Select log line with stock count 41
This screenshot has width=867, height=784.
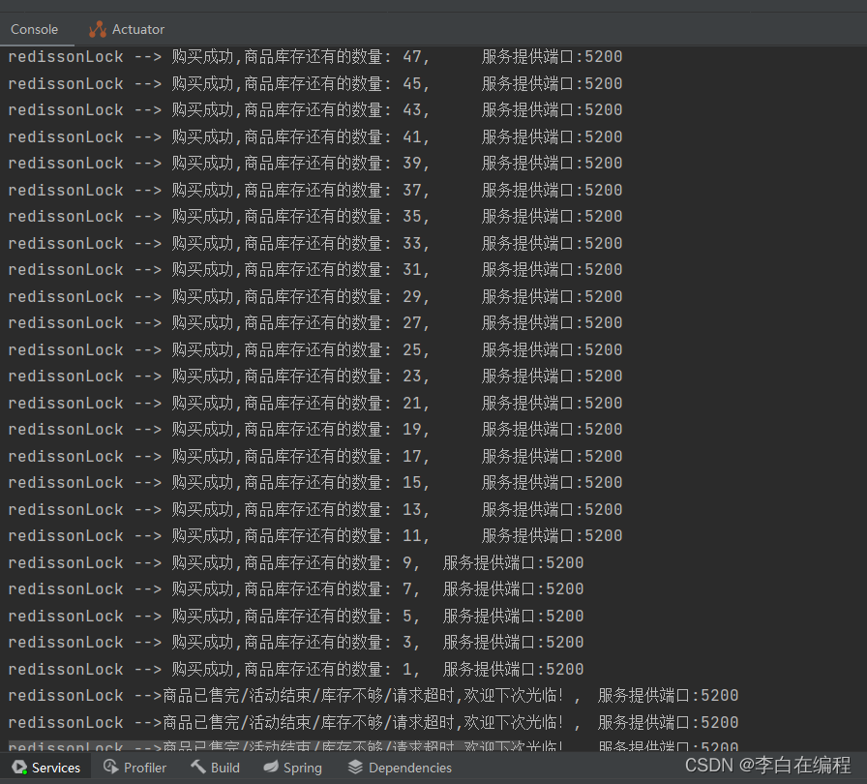point(315,136)
